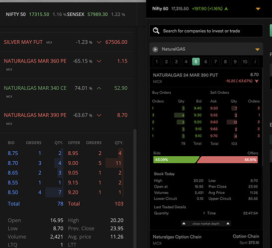Click the left triangle of close market depth

(184, 223)
